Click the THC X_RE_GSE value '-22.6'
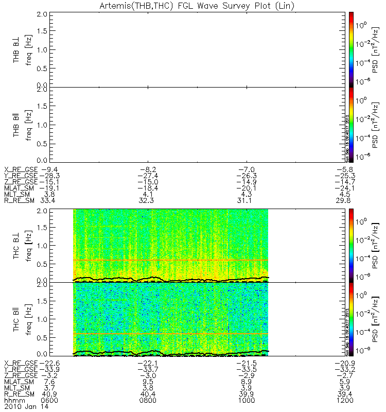This screenshot has height=412, width=386. click(x=49, y=364)
